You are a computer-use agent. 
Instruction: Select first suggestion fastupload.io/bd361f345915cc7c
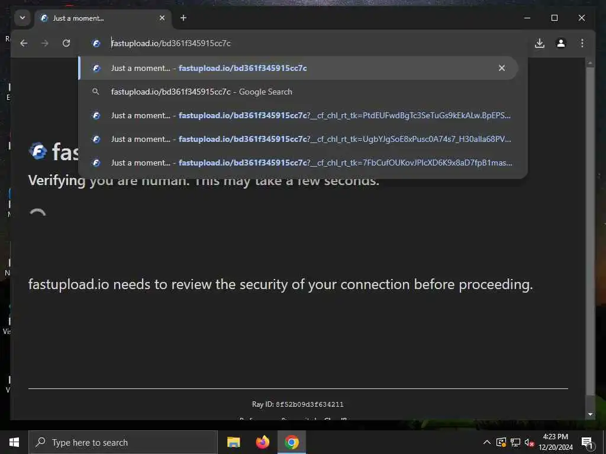coord(298,69)
